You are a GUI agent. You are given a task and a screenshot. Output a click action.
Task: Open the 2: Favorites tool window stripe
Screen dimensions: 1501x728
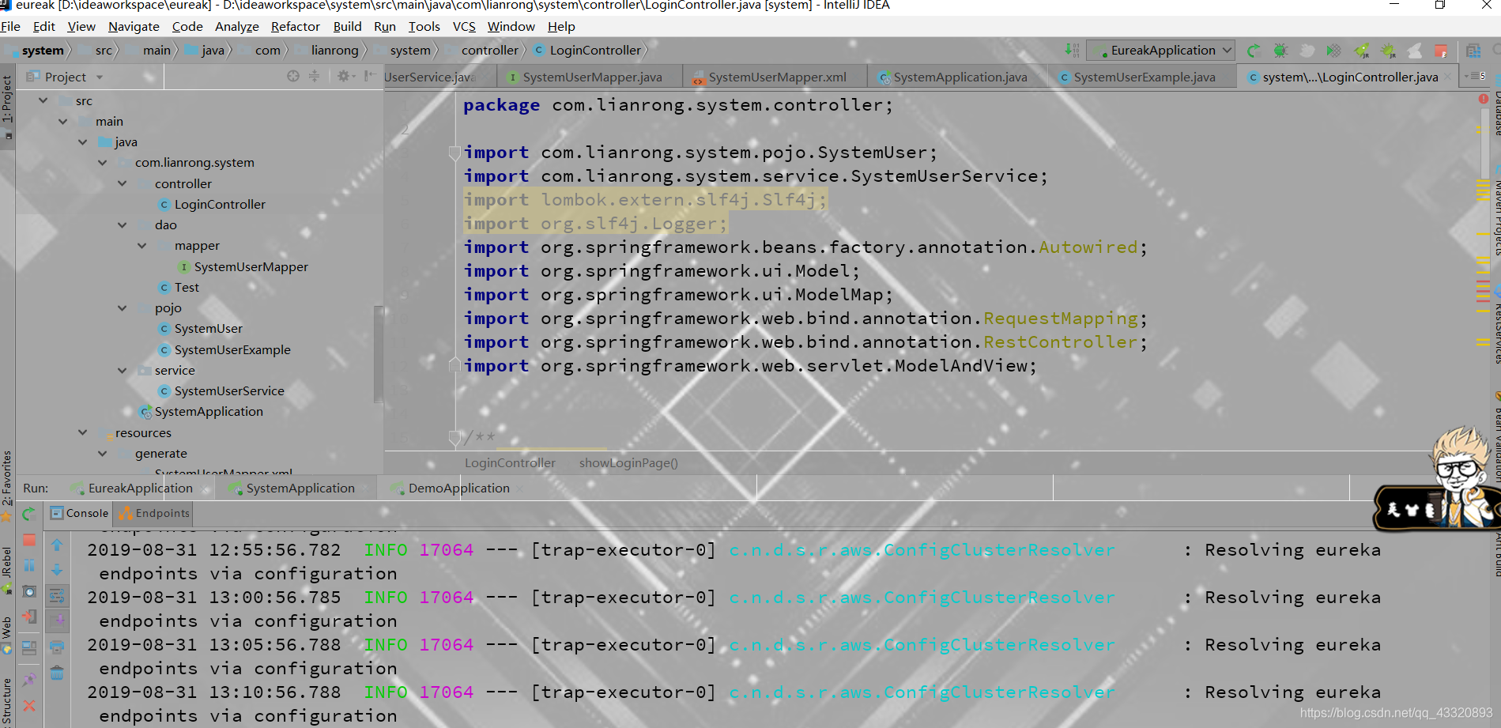7,485
